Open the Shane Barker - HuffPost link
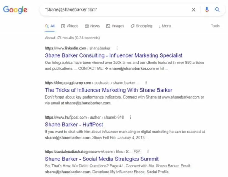 74,125
